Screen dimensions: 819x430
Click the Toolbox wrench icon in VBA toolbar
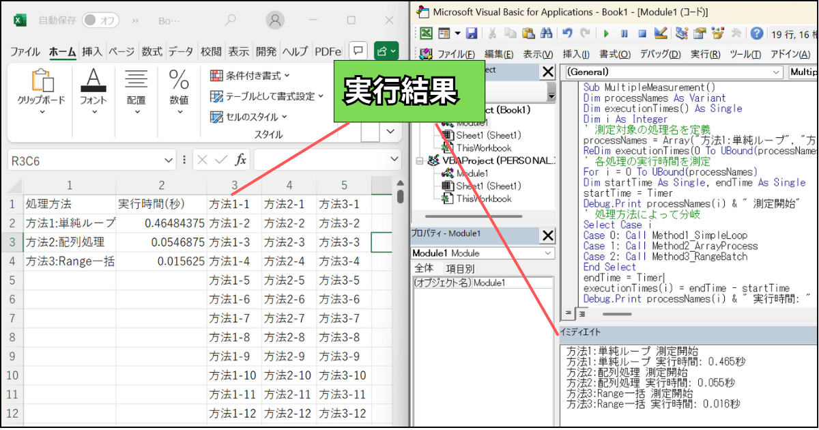pos(736,33)
